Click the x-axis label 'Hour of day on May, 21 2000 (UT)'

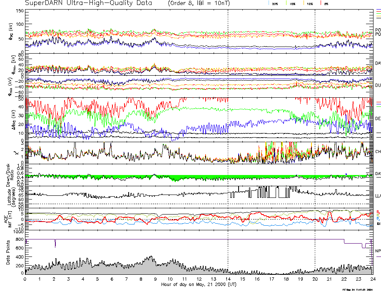tap(199, 284)
